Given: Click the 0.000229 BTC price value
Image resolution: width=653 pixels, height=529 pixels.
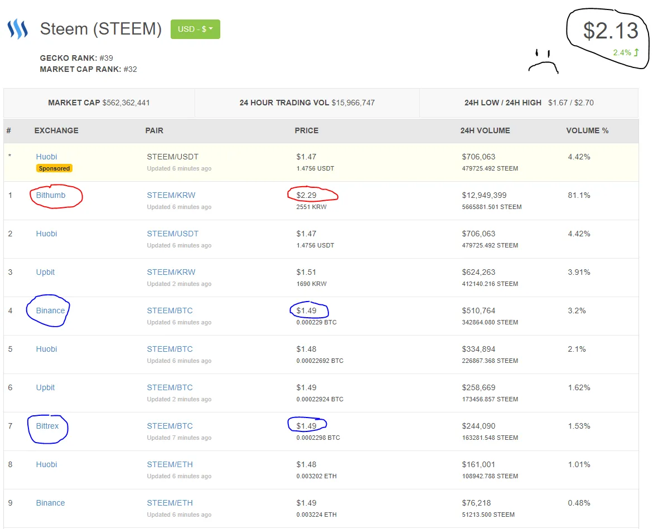Looking at the screenshot, I should 317,323.
